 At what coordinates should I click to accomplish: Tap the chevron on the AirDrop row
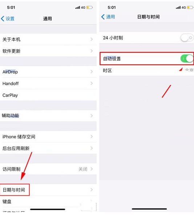(92, 72)
